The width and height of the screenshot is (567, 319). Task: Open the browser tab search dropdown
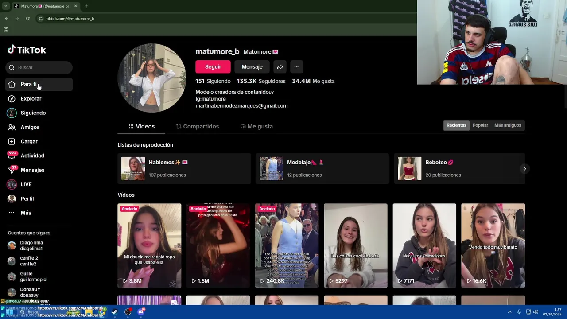[x=6, y=6]
